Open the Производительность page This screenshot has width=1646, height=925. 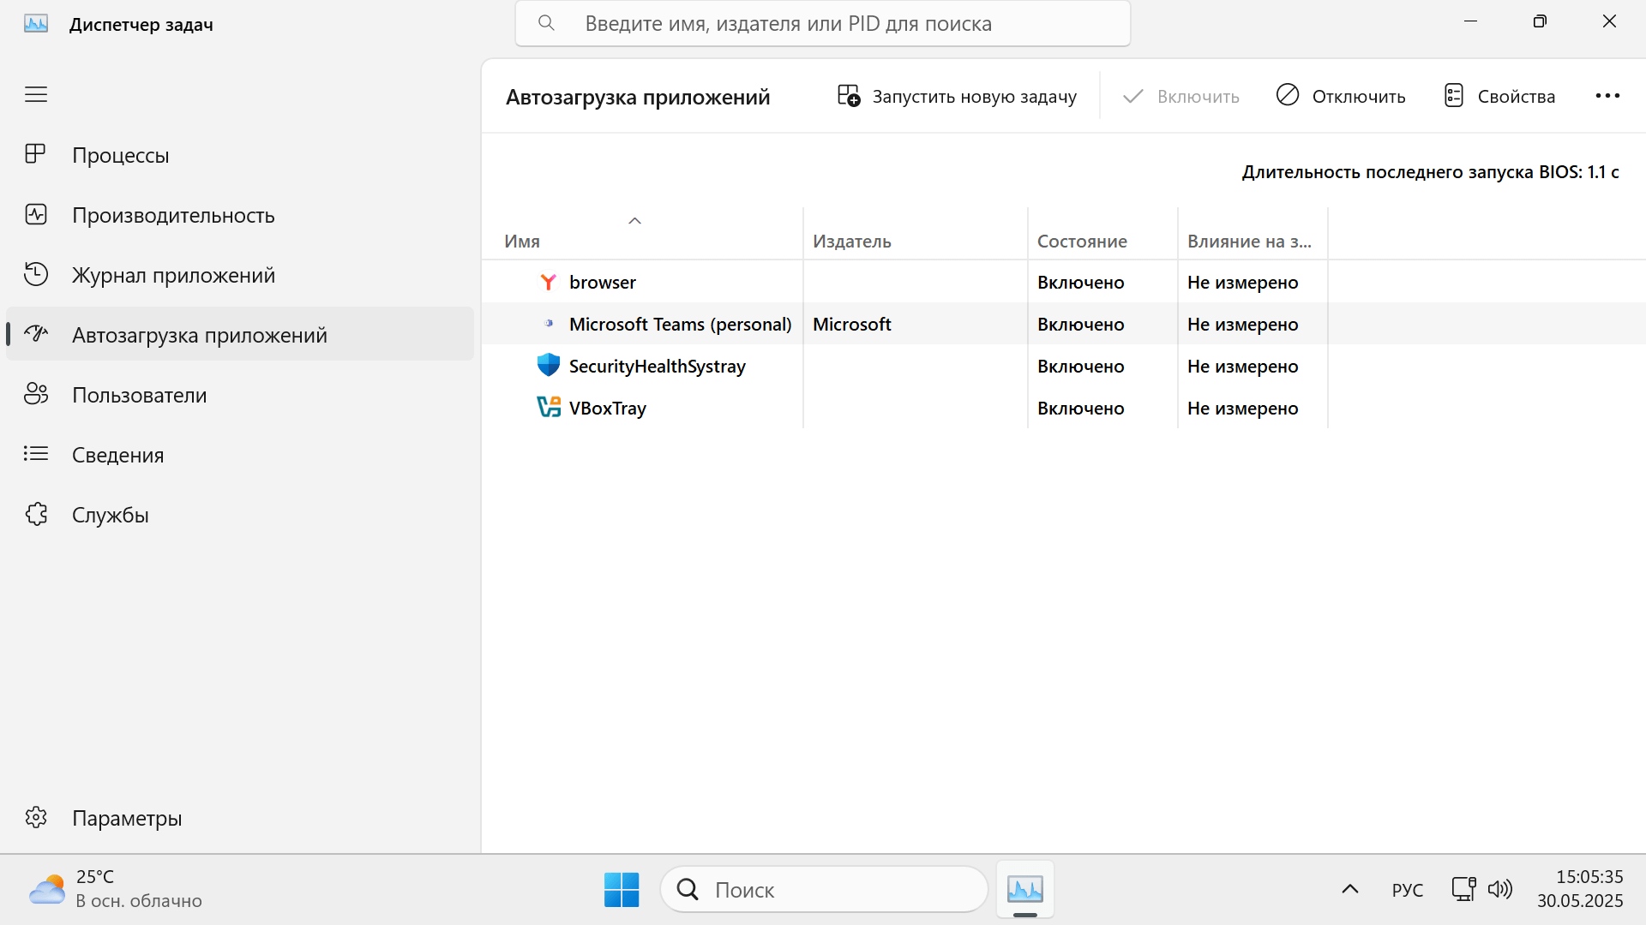point(172,215)
